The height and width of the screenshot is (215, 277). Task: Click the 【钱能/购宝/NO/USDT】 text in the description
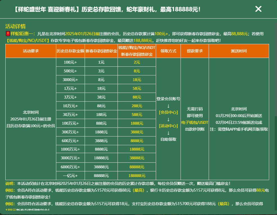coord(28,41)
